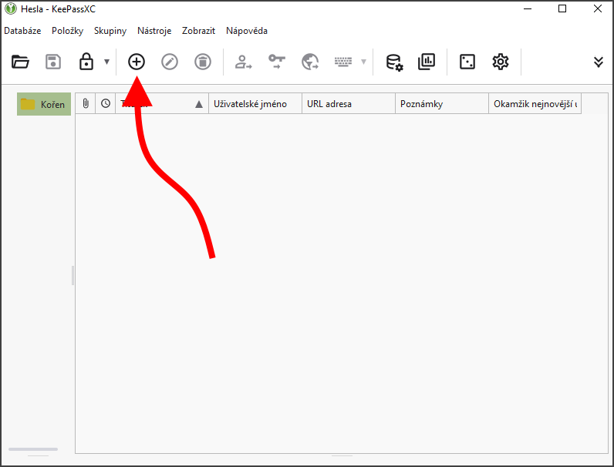Expand the lock button dropdown arrow

point(106,62)
